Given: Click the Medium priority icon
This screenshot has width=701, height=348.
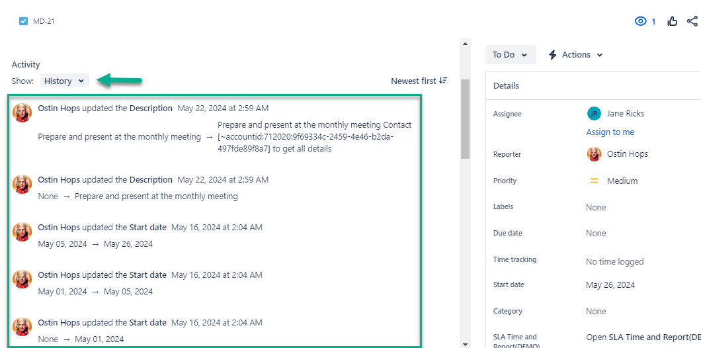Looking at the screenshot, I should [594, 181].
